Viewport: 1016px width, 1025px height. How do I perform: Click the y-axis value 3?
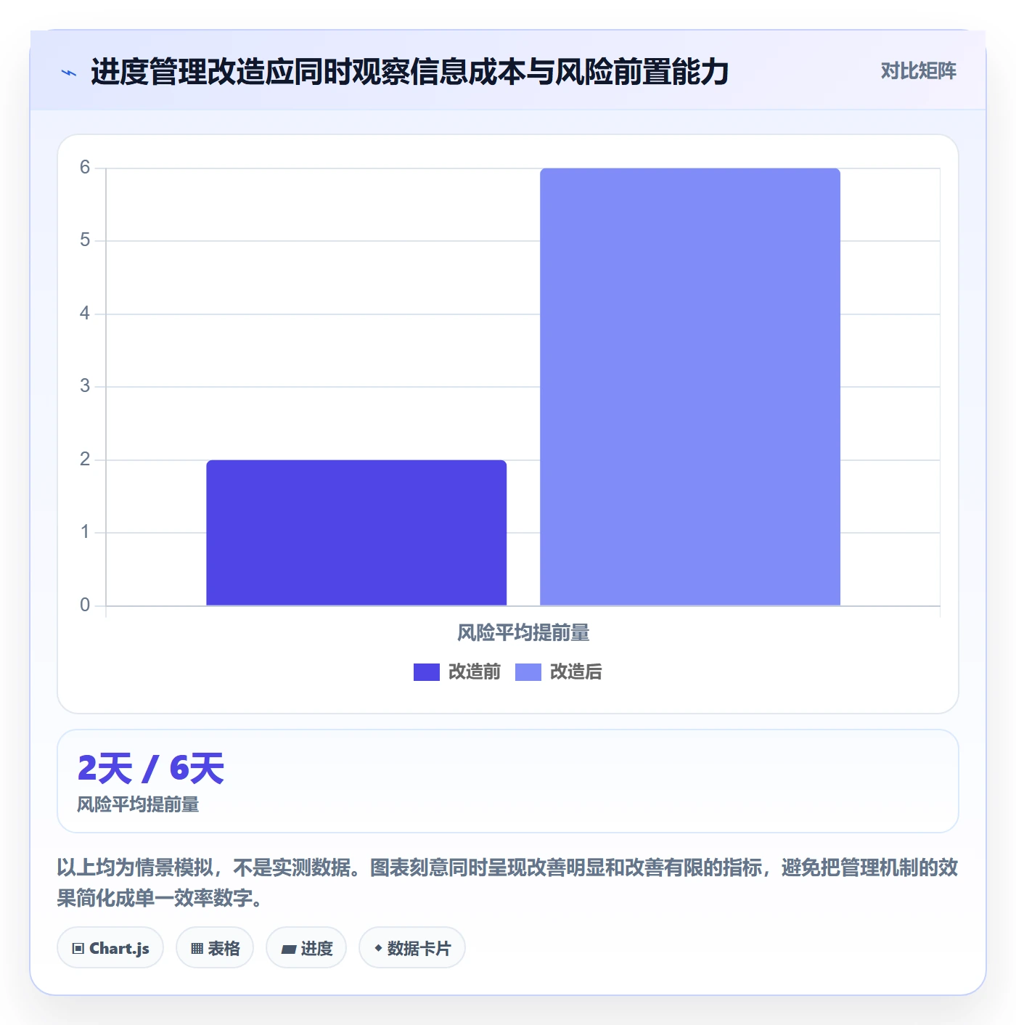pos(85,386)
